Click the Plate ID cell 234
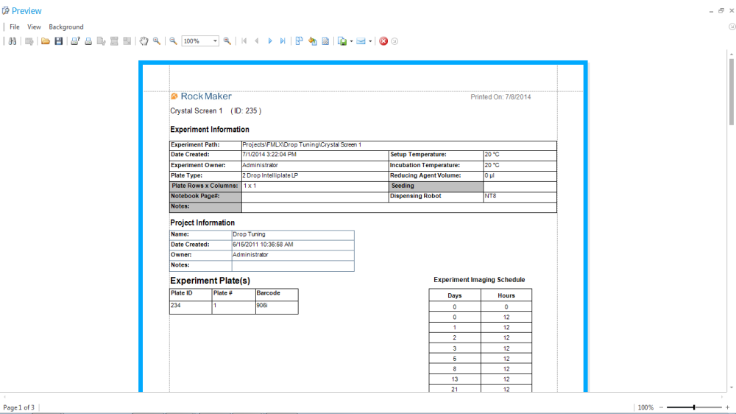The image size is (736, 414). pos(191,306)
